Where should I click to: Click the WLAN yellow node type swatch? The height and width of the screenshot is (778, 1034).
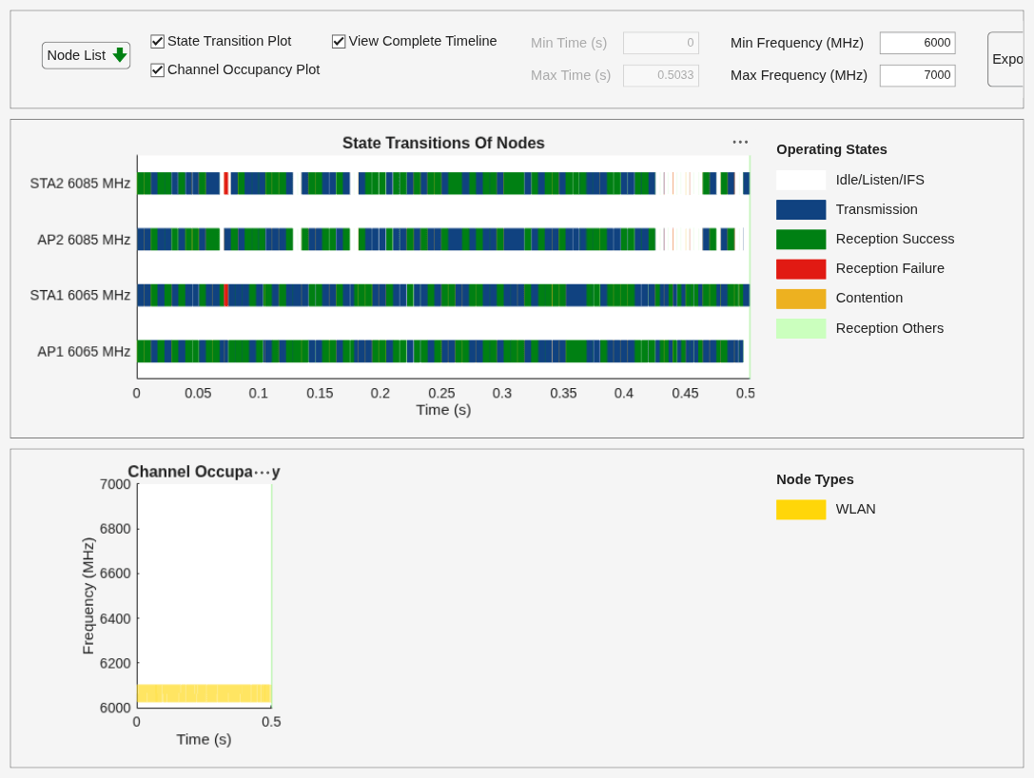pyautogui.click(x=801, y=510)
